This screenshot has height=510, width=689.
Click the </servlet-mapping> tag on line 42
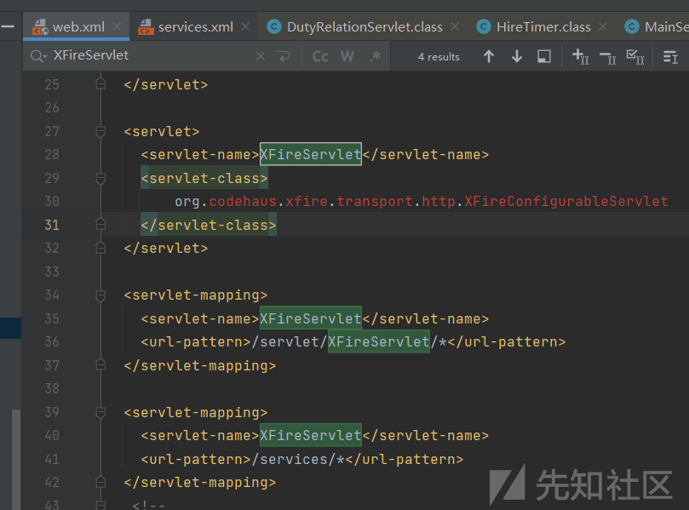pyautogui.click(x=200, y=482)
